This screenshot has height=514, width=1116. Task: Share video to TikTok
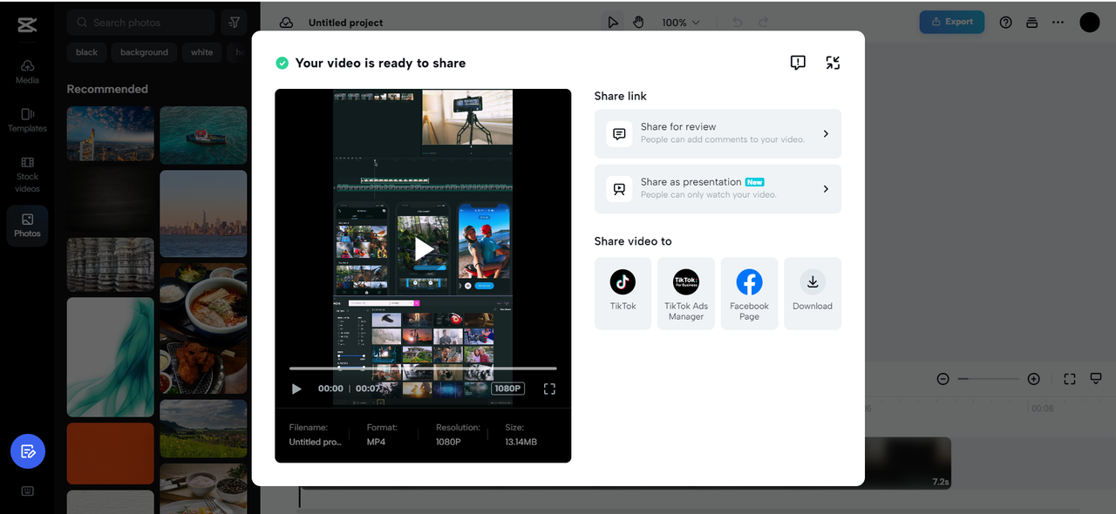[623, 293]
